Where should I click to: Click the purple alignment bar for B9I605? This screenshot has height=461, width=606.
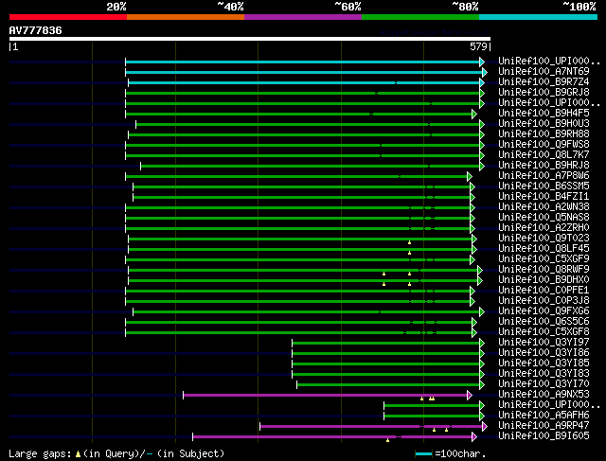tap(332, 437)
